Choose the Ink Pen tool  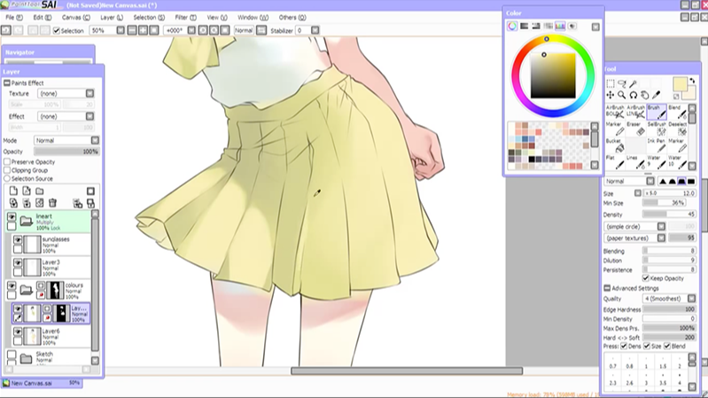pos(656,145)
